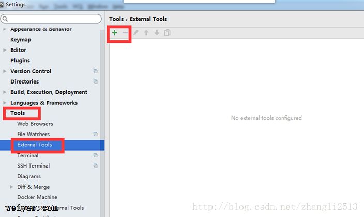The width and height of the screenshot is (364, 217).
Task: Click project-level icon beside File Watchers
Action: pyautogui.click(x=96, y=134)
